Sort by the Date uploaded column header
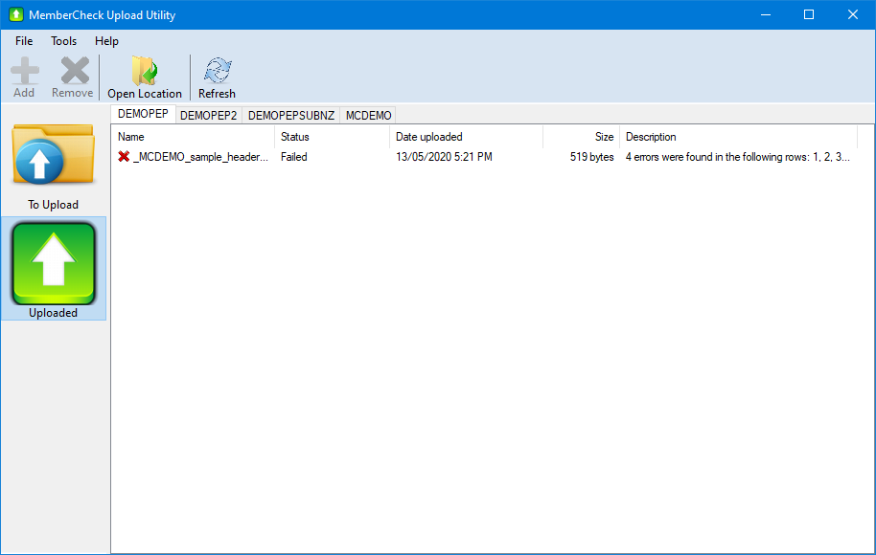Viewport: 876px width, 555px height. 466,137
